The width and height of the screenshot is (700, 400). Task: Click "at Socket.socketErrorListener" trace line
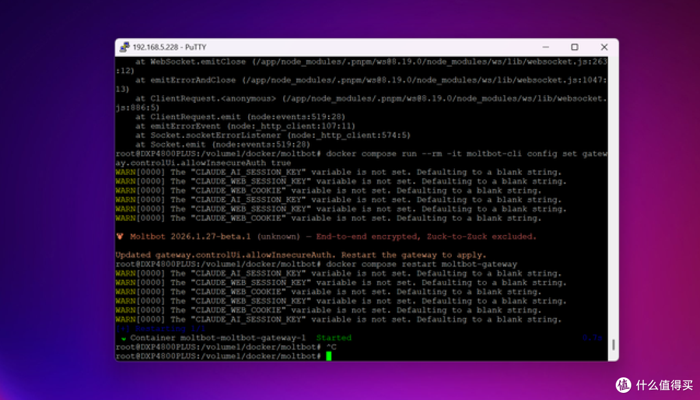(x=273, y=135)
